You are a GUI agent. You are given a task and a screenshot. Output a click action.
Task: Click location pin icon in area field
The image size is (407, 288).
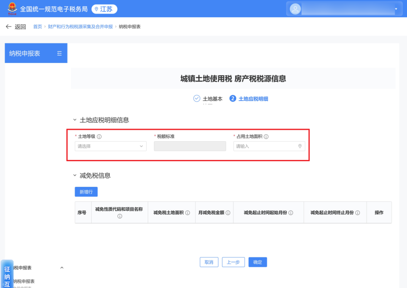[300, 146]
